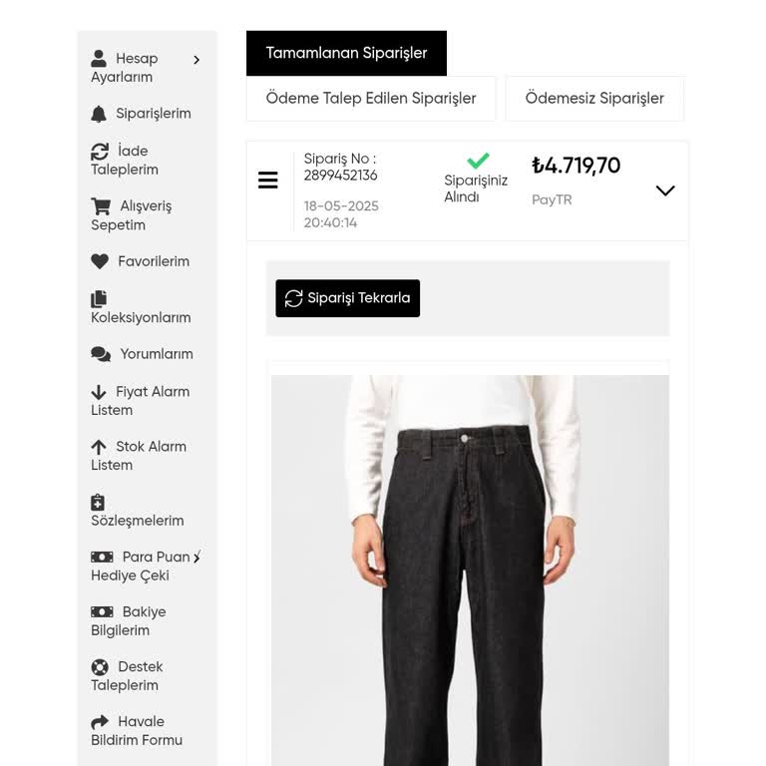Screen dimensions: 766x766
Task: Click the speech bubbles Yorumlarım icon
Action: coord(101,354)
